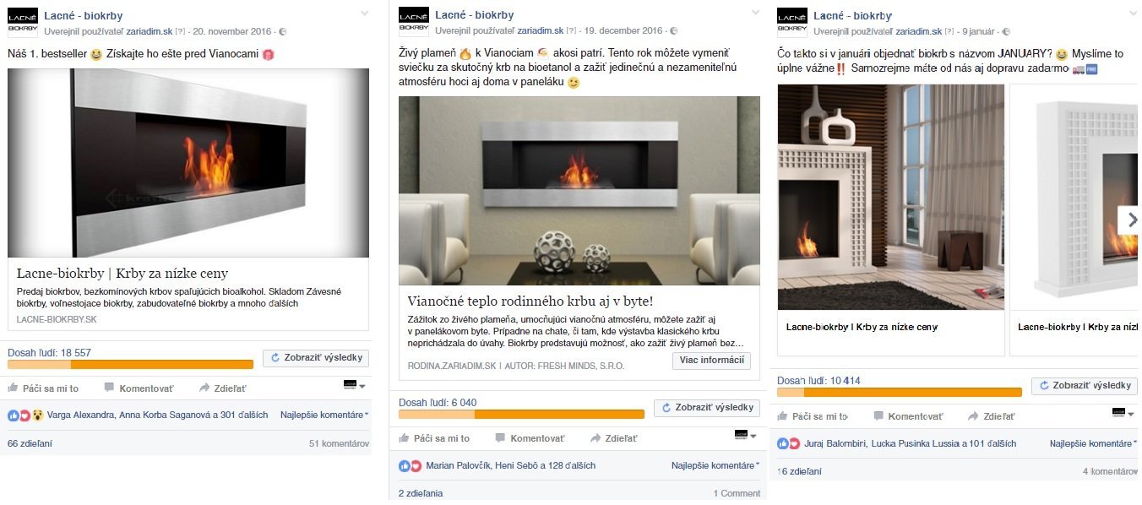Click reaction emoji icons under first post

pyautogui.click(x=25, y=415)
